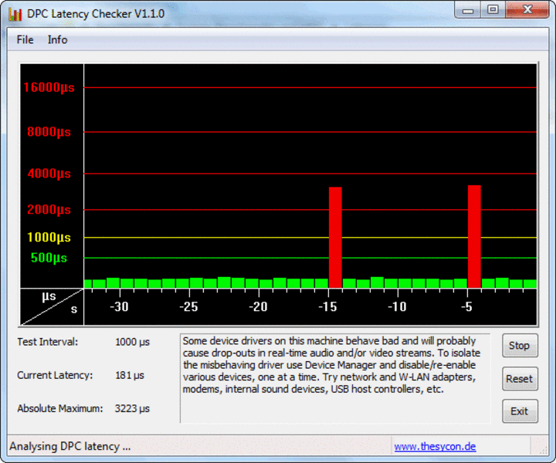
Task: Click the Test Interval 1000 µs value
Action: click(132, 342)
